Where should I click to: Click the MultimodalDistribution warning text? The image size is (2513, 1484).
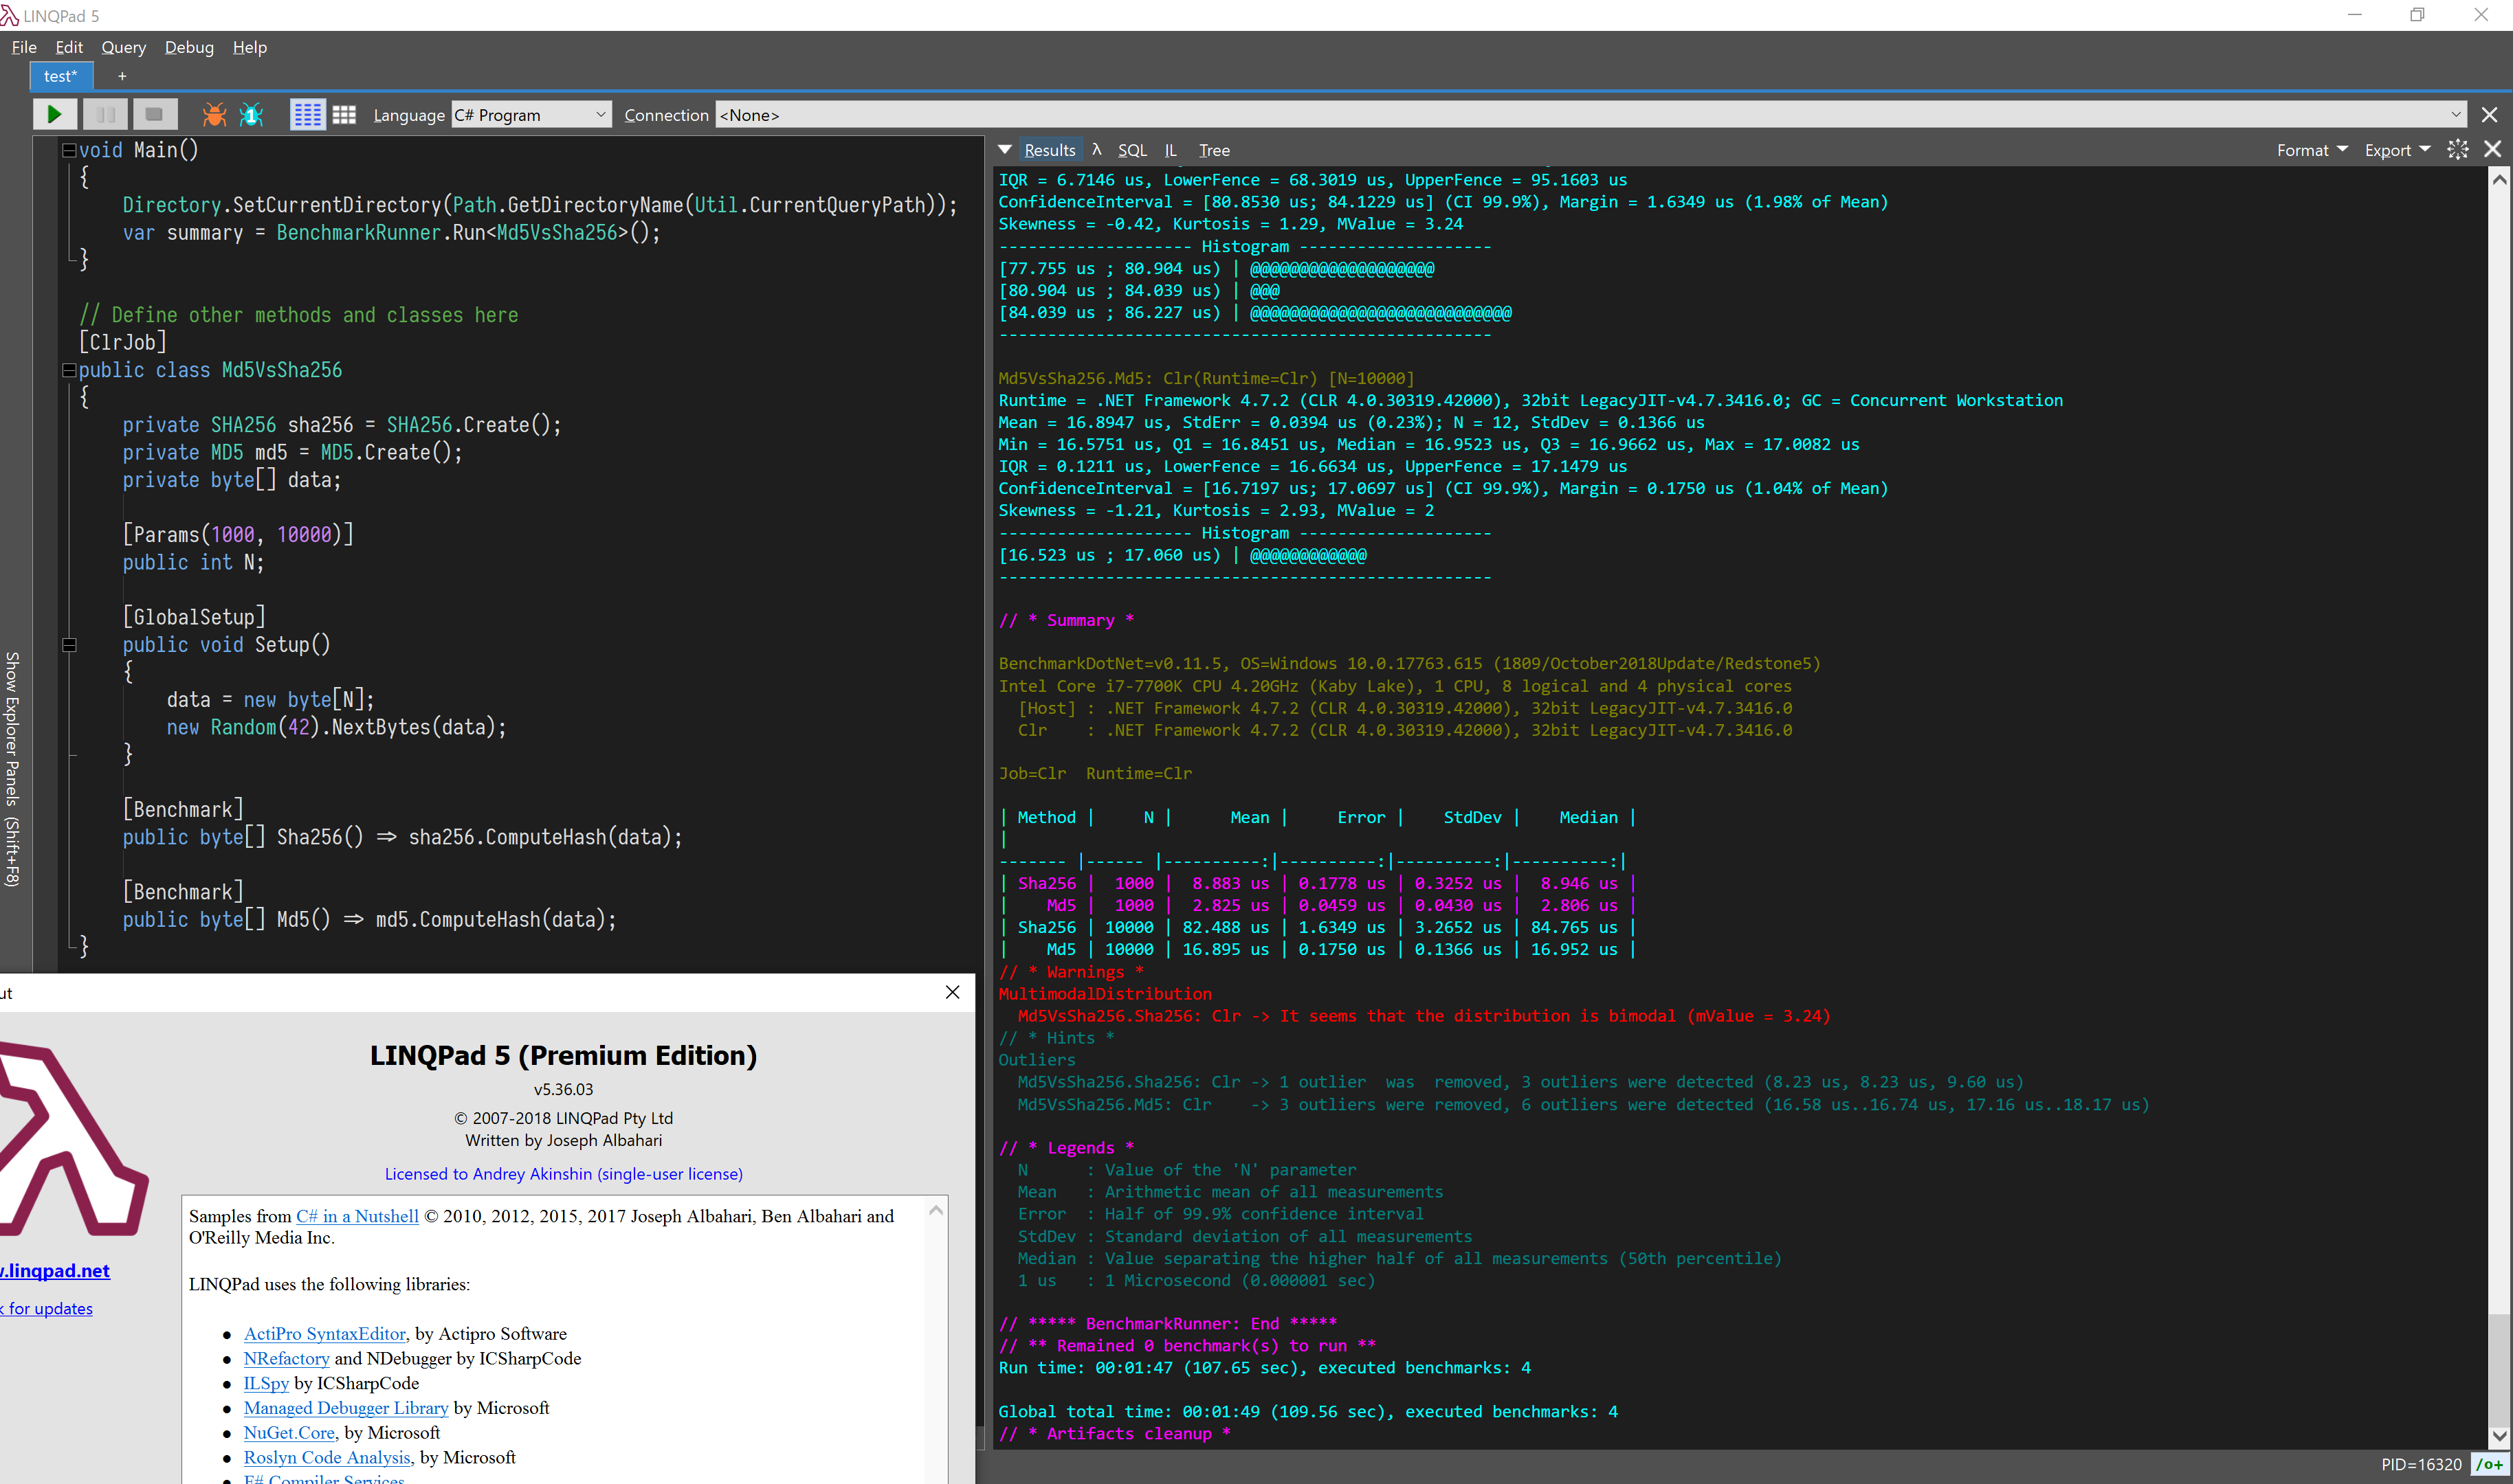tap(1105, 994)
